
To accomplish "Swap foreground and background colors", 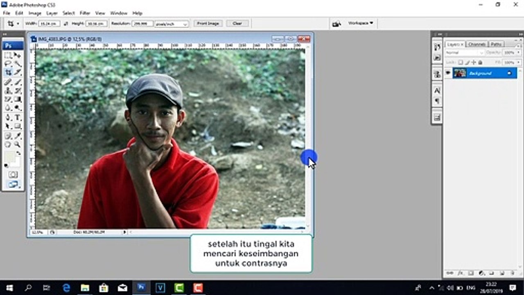I will pos(18,153).
